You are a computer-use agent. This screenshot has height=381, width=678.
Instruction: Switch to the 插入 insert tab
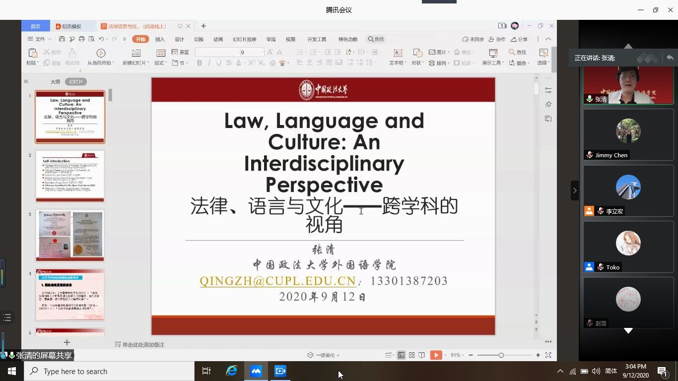coord(160,39)
